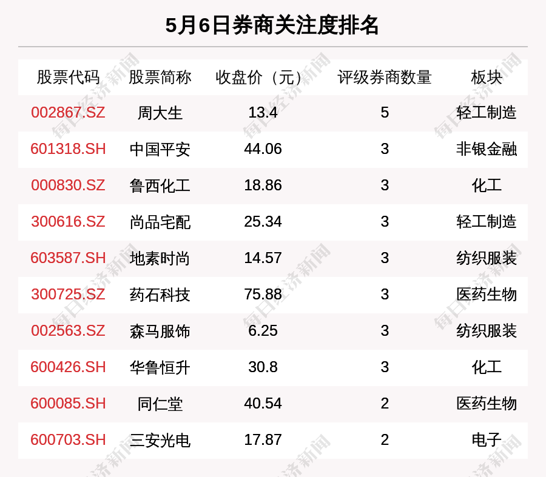
Task: Open stock code 600085.SH
Action: click(x=68, y=404)
